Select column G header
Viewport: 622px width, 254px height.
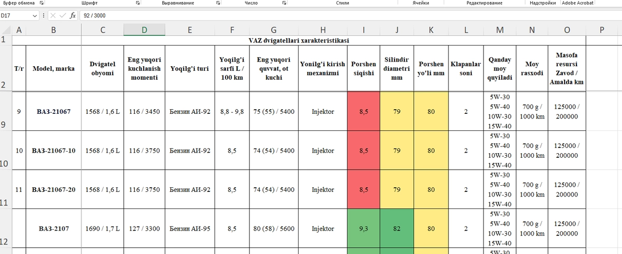[274, 31]
